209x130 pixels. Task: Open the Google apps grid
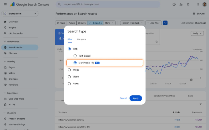[x=198, y=4]
